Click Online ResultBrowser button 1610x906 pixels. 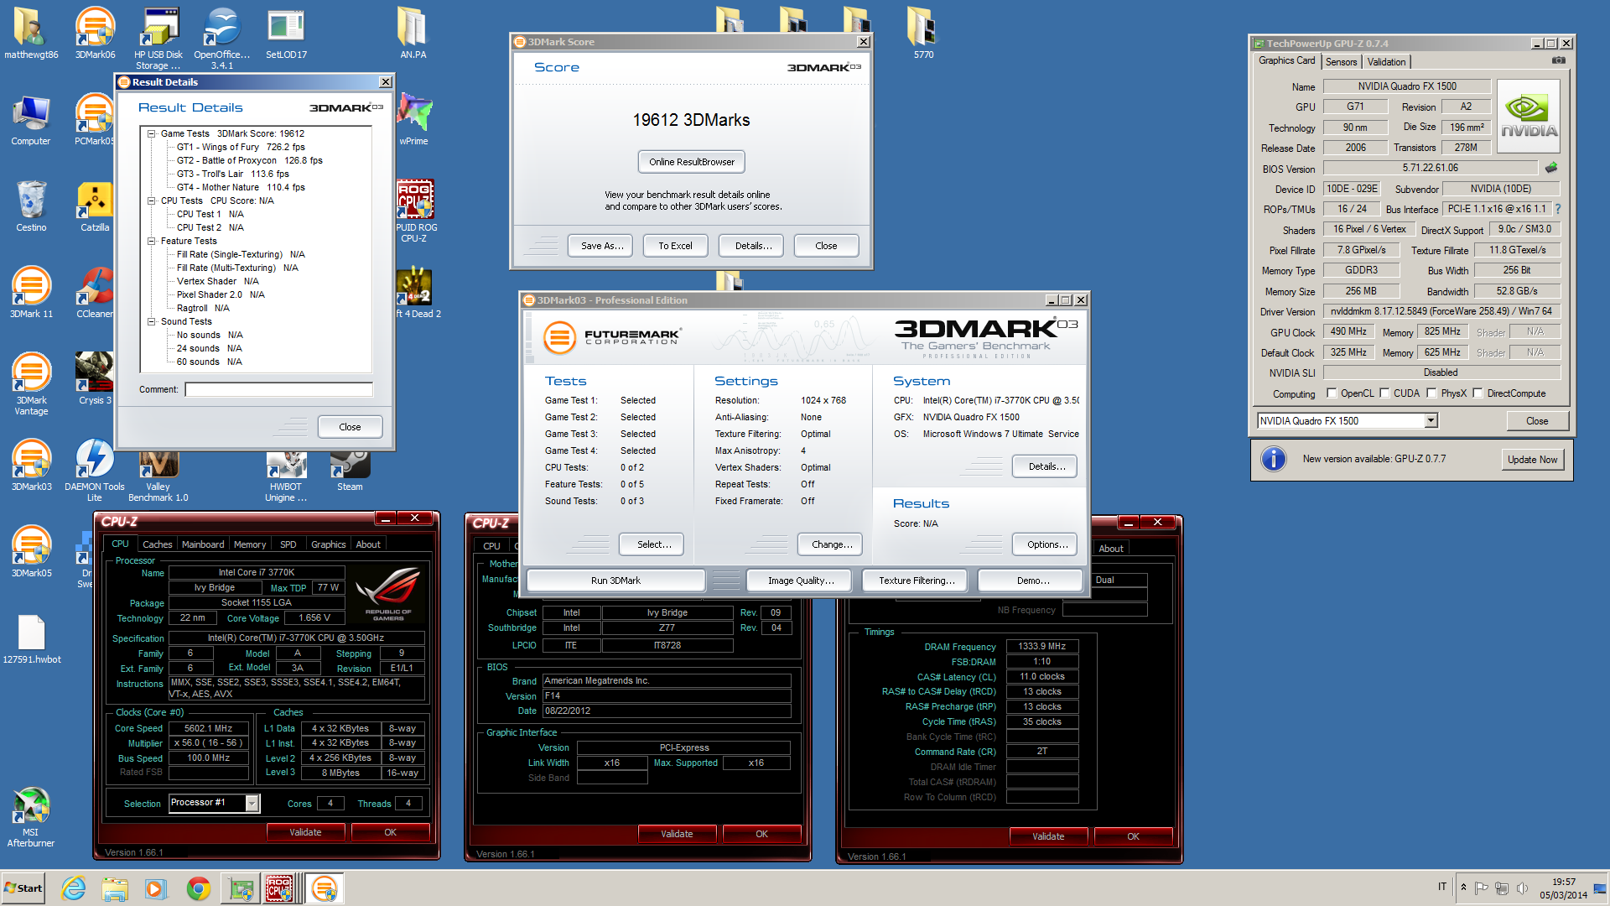pyautogui.click(x=692, y=162)
